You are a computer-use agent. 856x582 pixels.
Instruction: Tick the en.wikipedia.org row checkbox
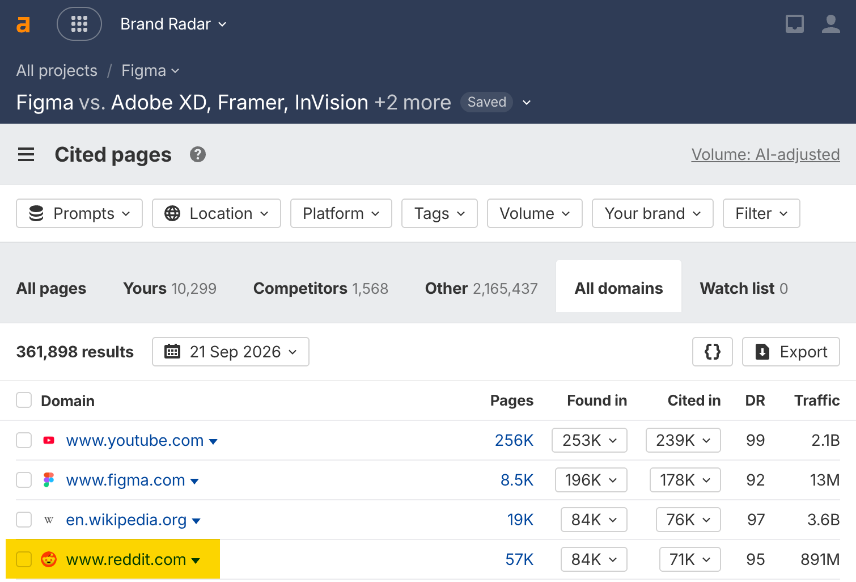[24, 520]
